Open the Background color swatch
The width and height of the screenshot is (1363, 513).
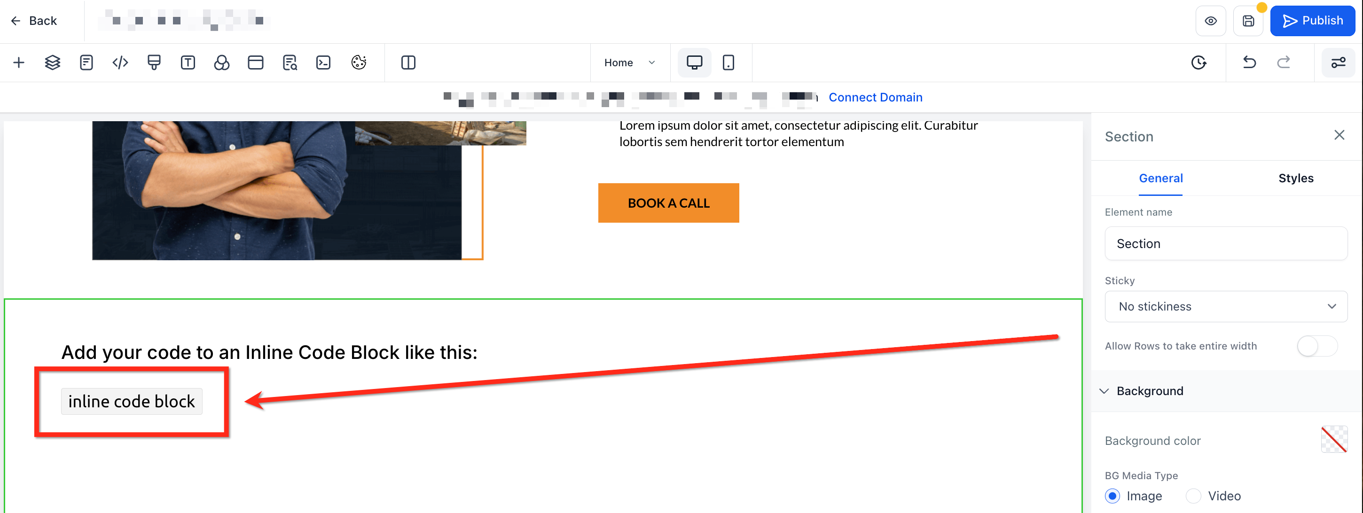(x=1333, y=440)
